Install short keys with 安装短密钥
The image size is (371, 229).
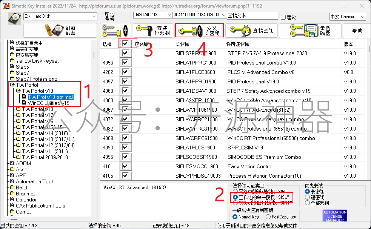point(153,30)
